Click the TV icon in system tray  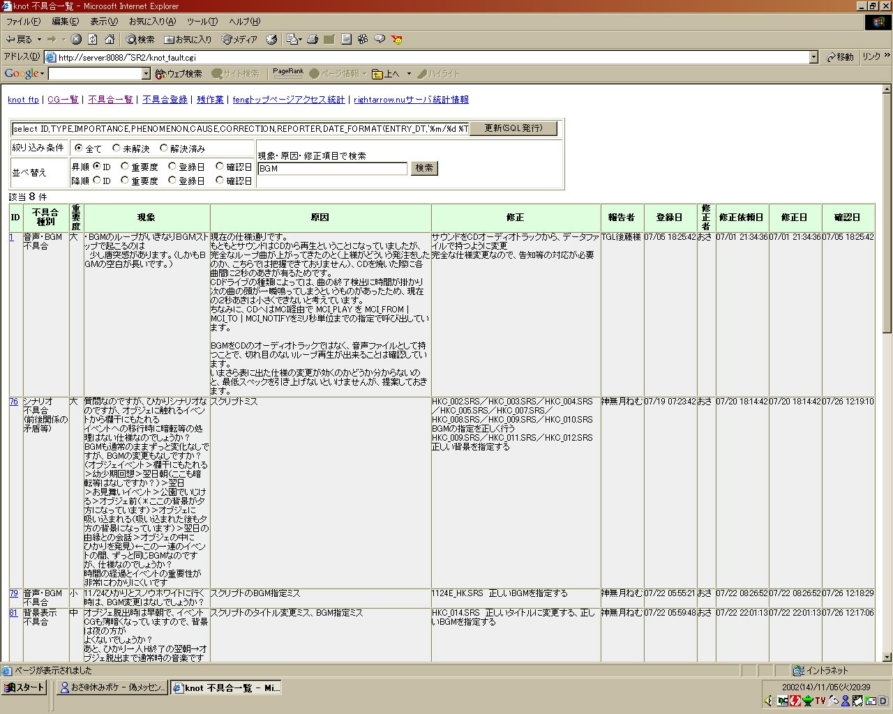[820, 701]
